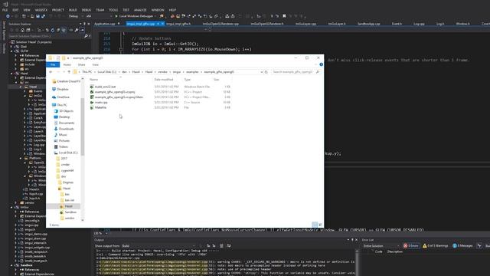Select the Sandbox folder in File Explorer tree
The image size is (490, 276).
coord(70,212)
